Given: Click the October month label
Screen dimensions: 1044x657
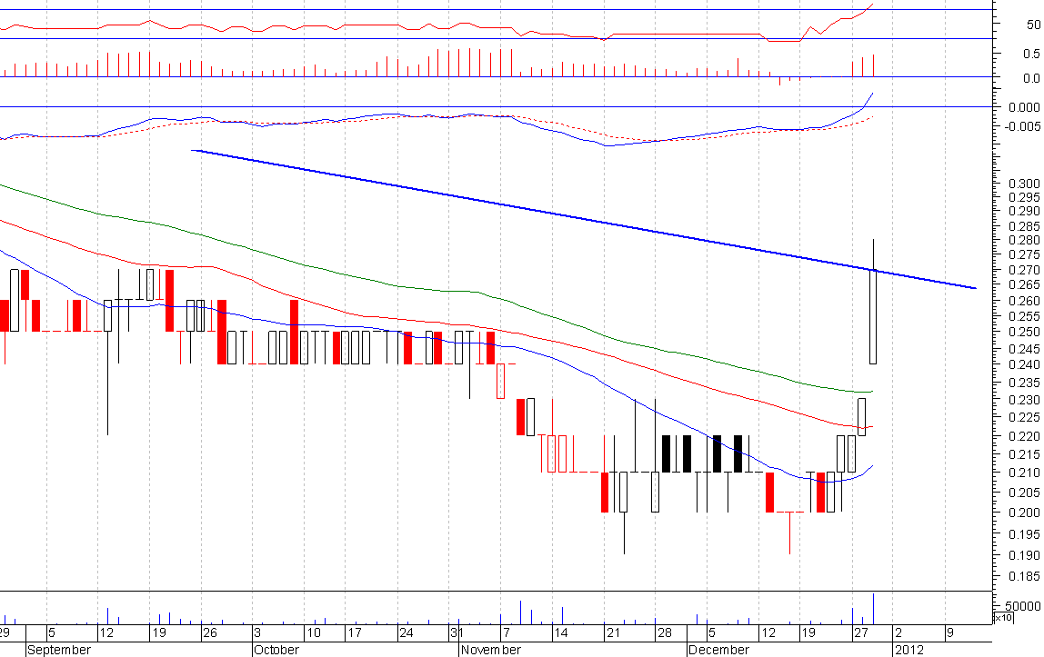Looking at the screenshot, I should tap(276, 650).
